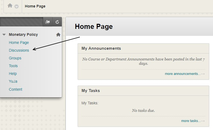The image size is (213, 130).
Task: Click the No Course or Department Announcements text
Action: (143, 61)
